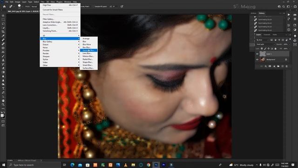Create new adjustment layer icon
Viewport: 298px width, 168px height.
274,66
